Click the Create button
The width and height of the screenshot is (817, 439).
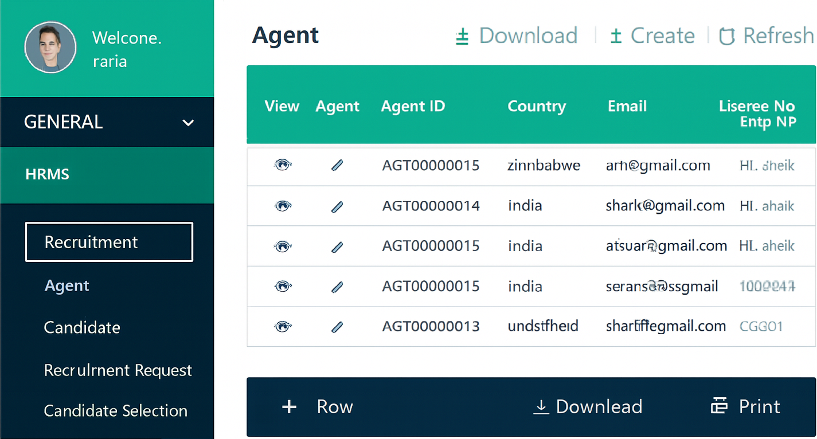pyautogui.click(x=652, y=36)
